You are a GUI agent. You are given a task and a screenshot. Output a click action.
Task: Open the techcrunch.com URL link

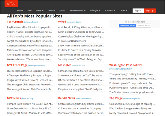click(31, 22)
